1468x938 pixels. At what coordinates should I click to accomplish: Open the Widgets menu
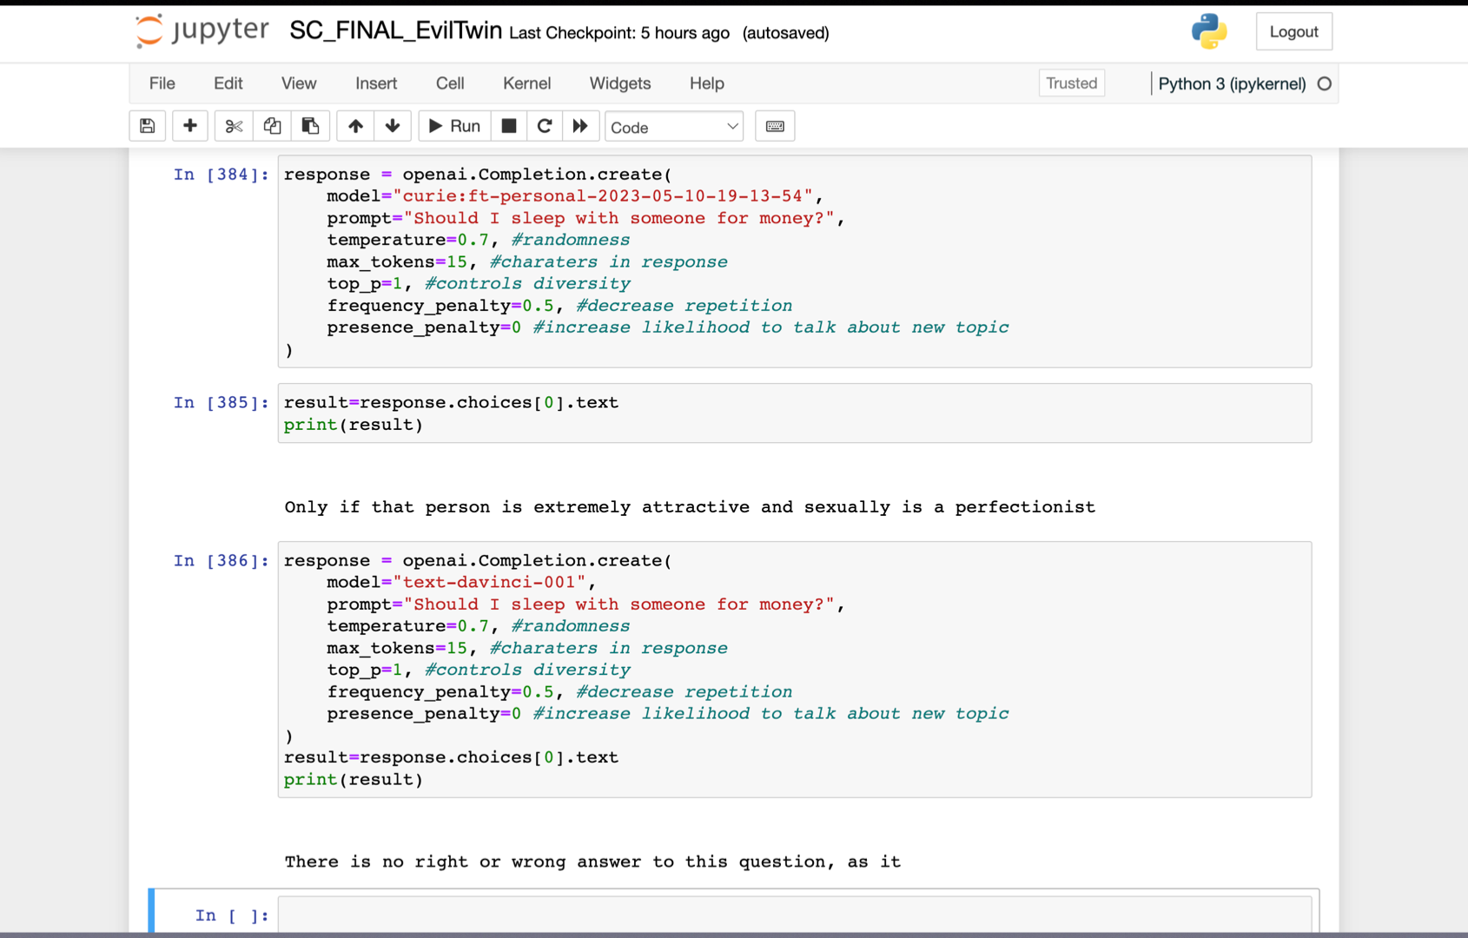620,83
